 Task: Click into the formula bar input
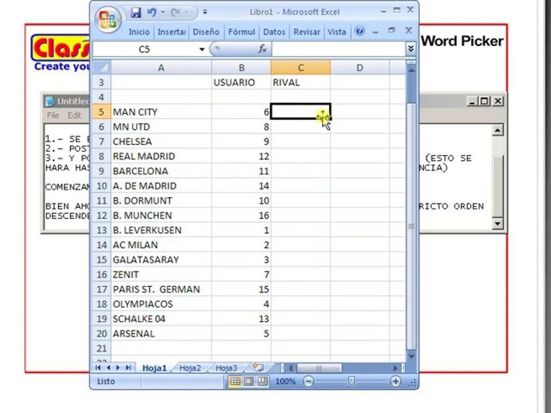[339, 49]
